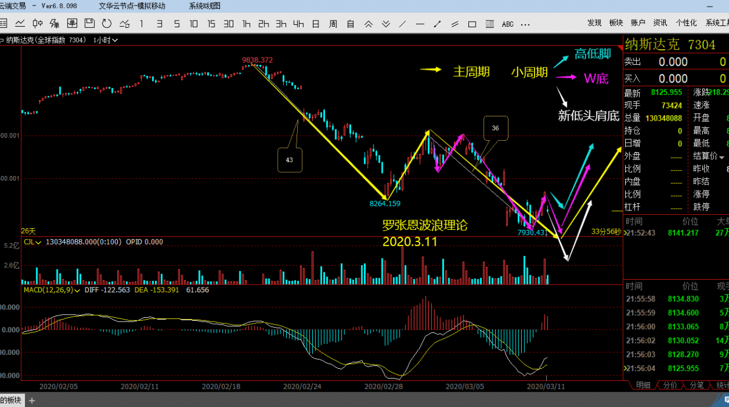This screenshot has height=407, width=729.
Task: Switch to 5-minute period
Action: point(177,24)
